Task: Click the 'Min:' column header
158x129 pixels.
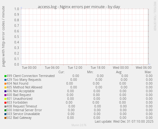Action: (90, 72)
